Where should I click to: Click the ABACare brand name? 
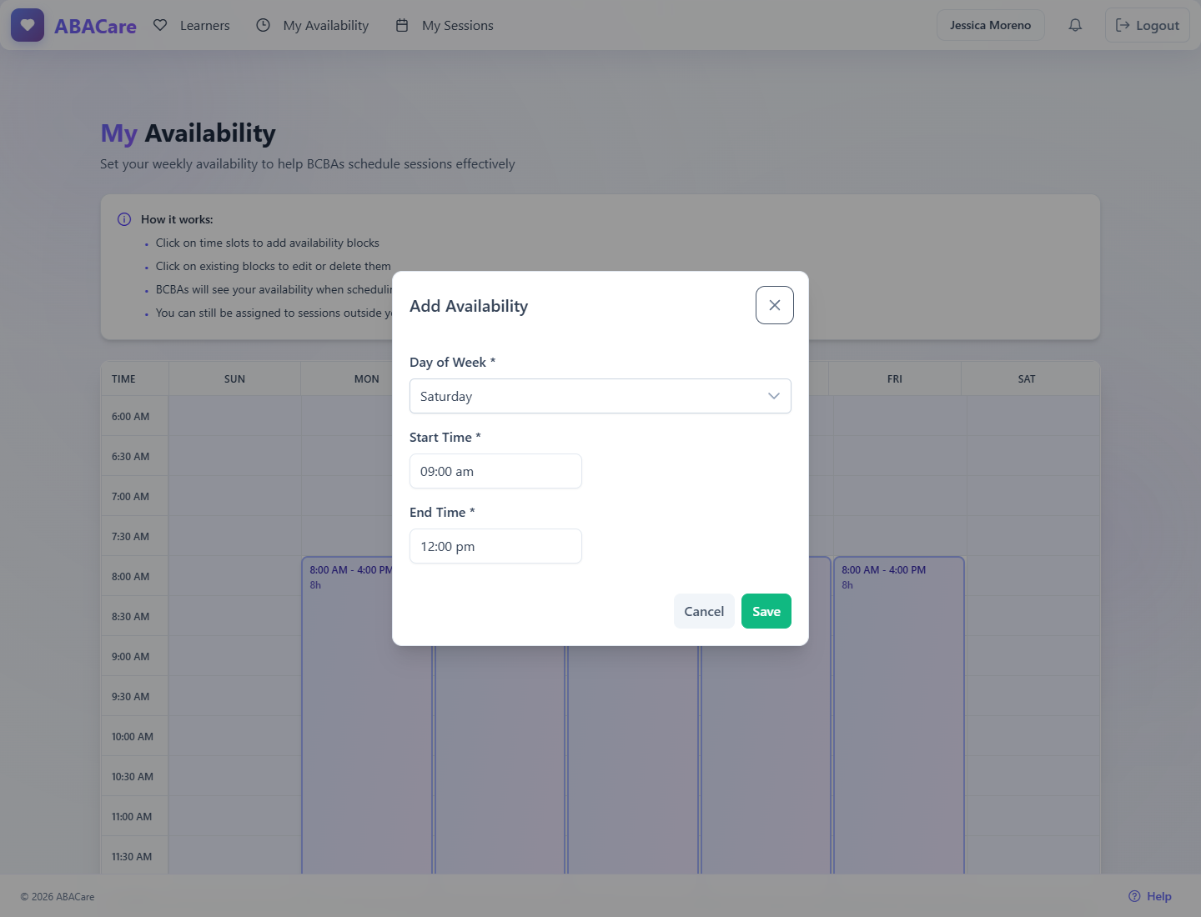tap(95, 26)
